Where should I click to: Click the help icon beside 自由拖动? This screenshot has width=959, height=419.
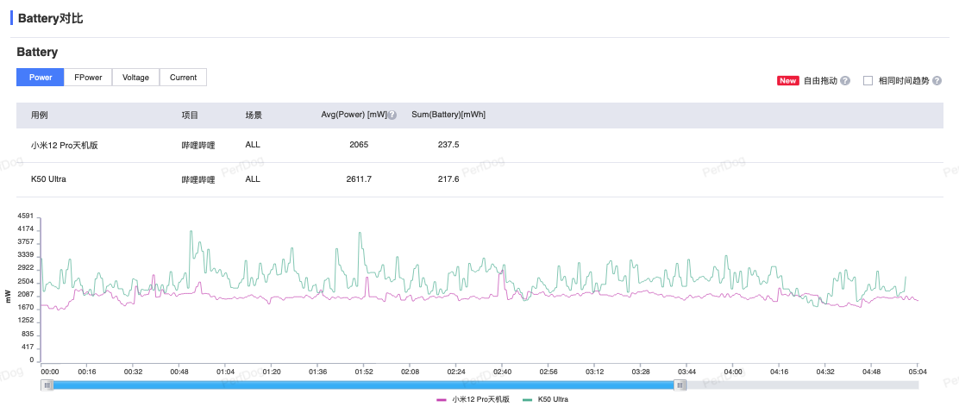click(845, 81)
